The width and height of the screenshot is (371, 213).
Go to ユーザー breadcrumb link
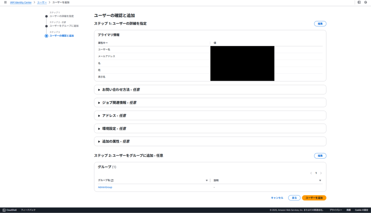point(42,3)
